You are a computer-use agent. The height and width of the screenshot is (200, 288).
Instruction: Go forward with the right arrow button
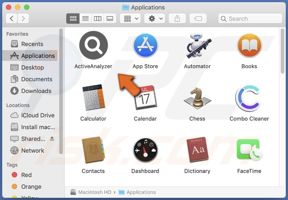23,19
